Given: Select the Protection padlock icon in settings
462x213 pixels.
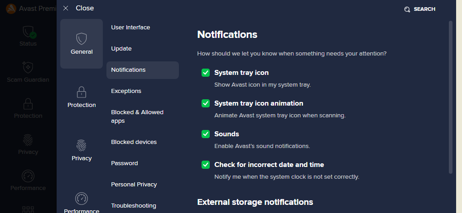Looking at the screenshot, I should [82, 92].
